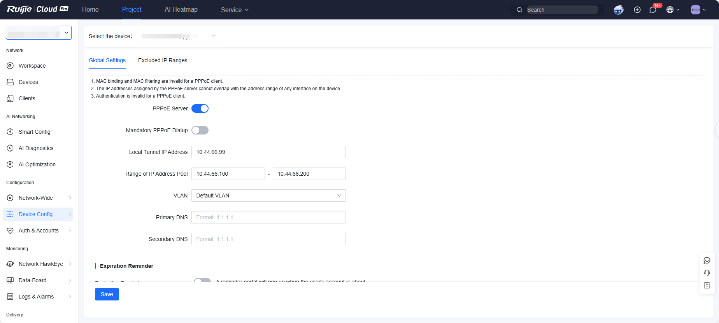Viewport: 719px width, 323px height.
Task: Click the AI assistant robot icon
Action: [618, 10]
